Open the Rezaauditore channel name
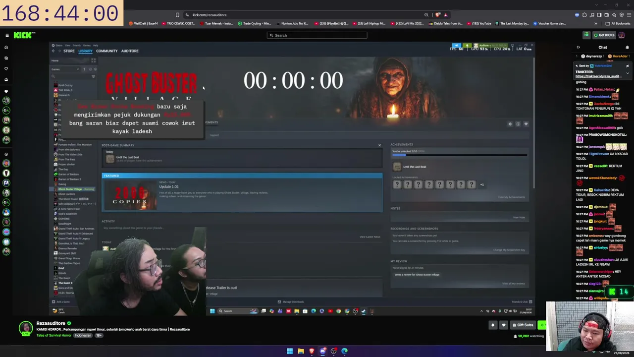Image resolution: width=634 pixels, height=357 pixels. point(51,323)
